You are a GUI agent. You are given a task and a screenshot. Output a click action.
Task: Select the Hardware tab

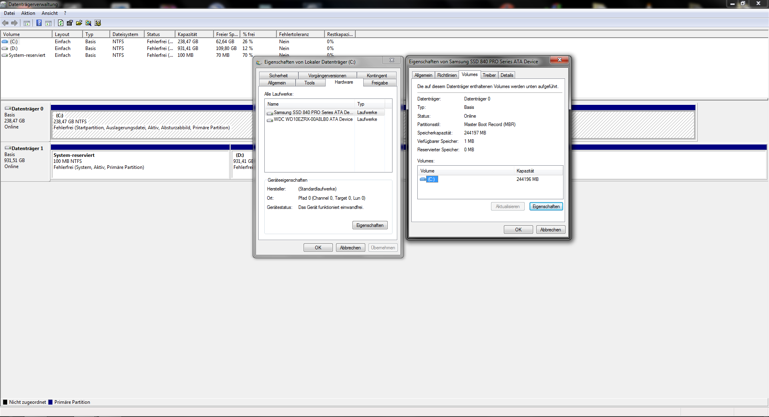[344, 82]
